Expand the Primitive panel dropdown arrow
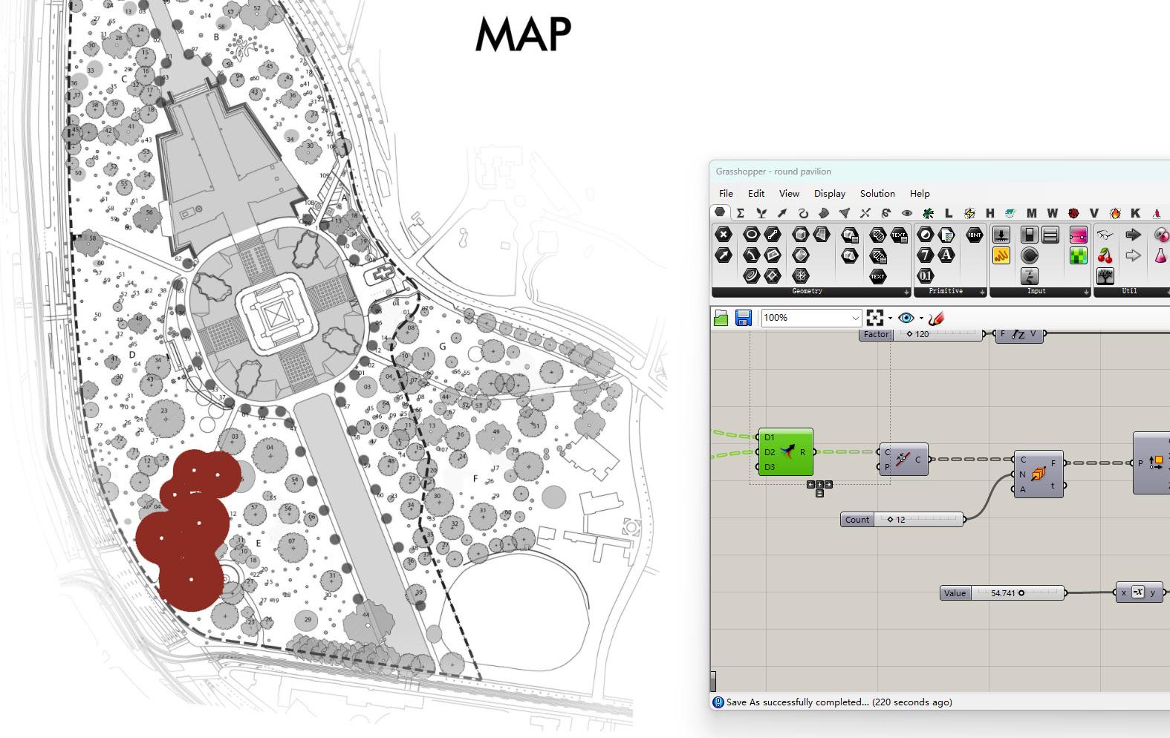 982,292
